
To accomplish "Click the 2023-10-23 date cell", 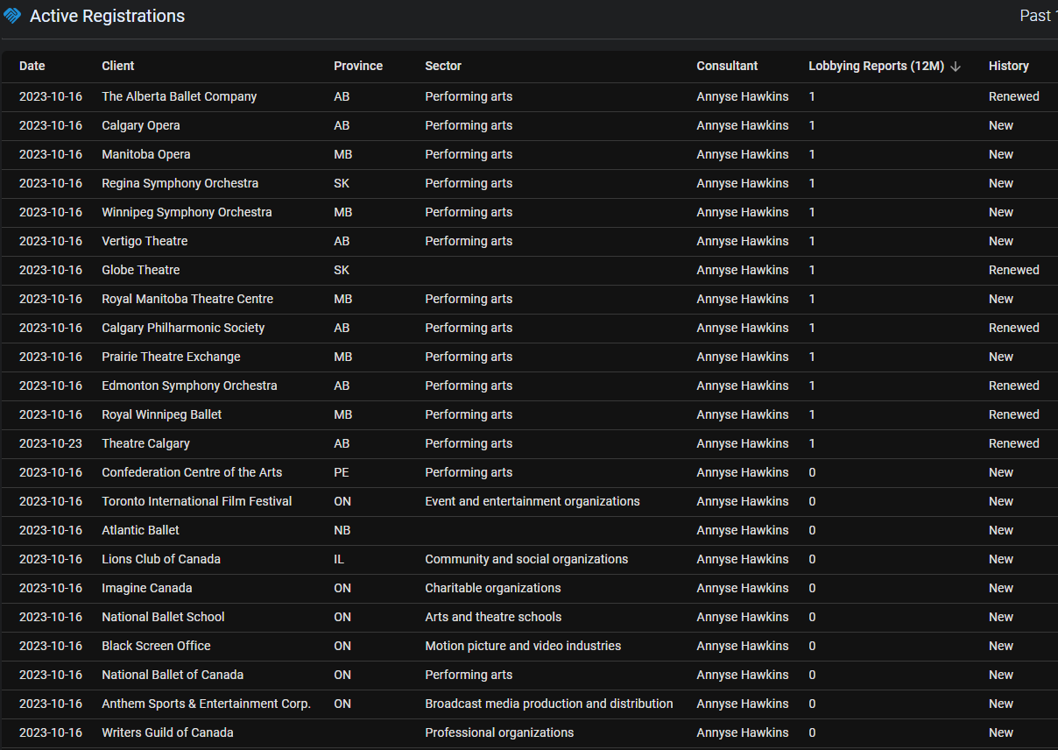I will [x=51, y=443].
